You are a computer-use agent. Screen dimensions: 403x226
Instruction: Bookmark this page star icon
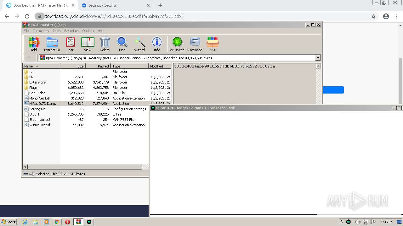373,16
